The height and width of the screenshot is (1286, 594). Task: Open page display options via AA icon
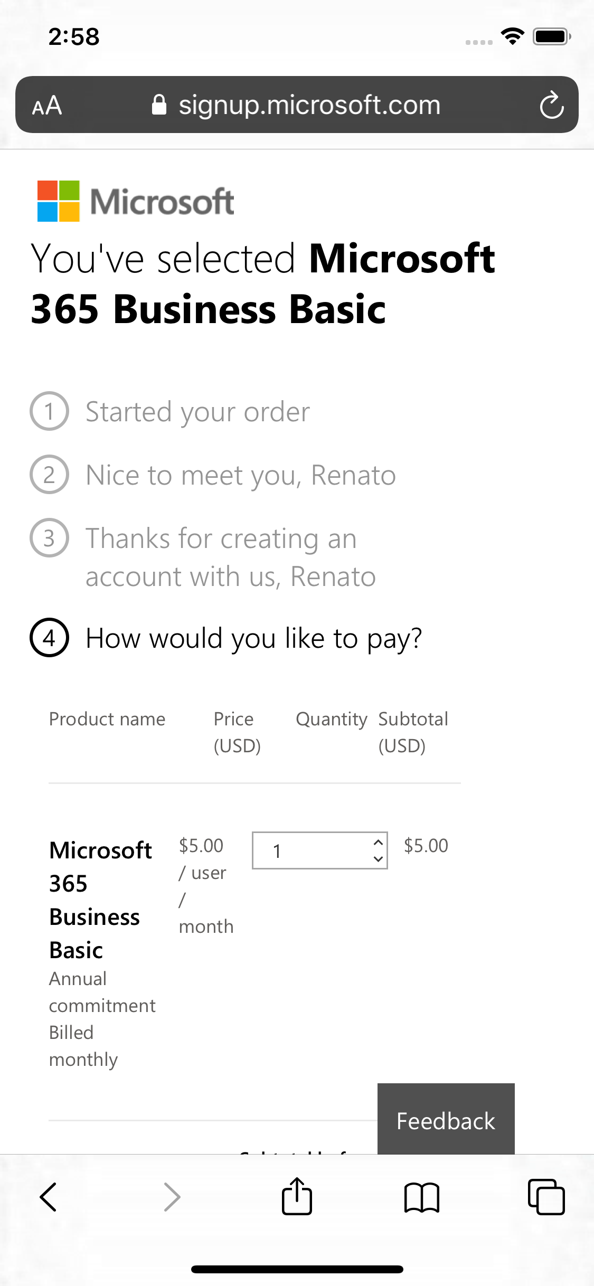click(x=46, y=105)
